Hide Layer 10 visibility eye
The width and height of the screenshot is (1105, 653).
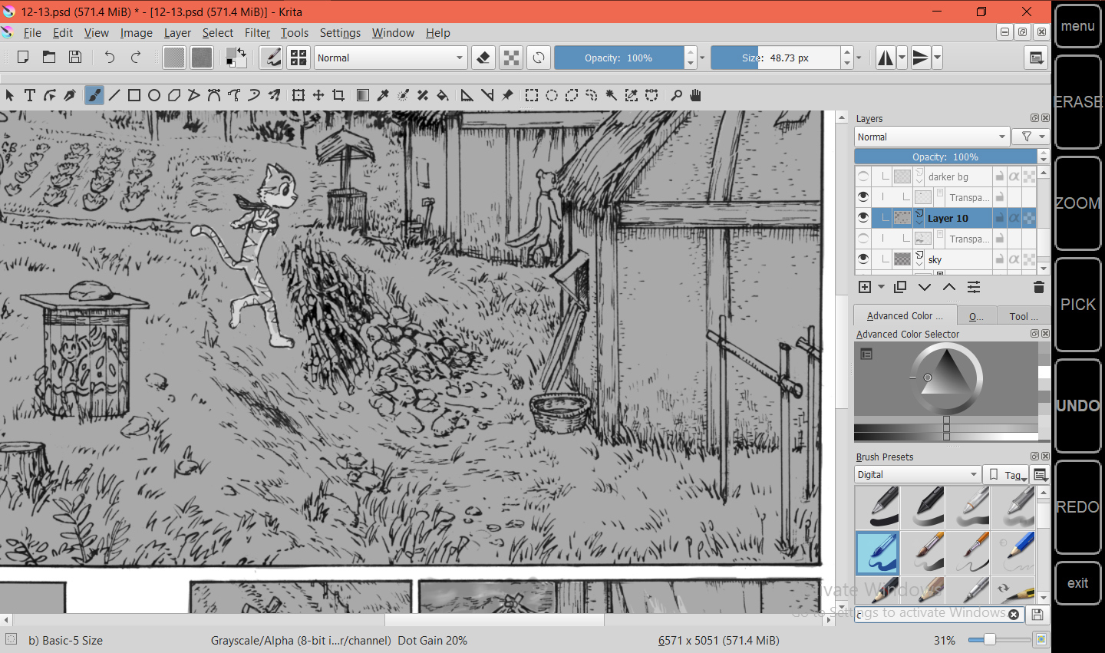pyautogui.click(x=863, y=218)
